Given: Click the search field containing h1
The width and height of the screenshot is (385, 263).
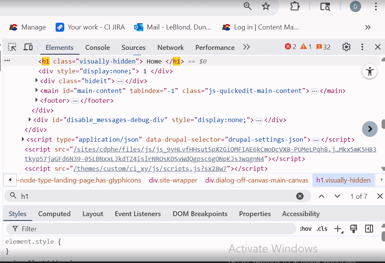Looking at the screenshot, I should pos(157,196).
